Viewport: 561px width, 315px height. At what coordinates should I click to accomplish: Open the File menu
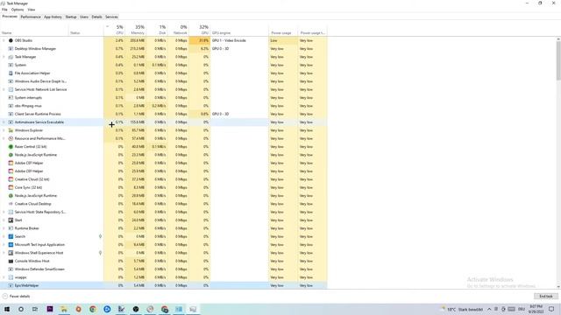4,10
